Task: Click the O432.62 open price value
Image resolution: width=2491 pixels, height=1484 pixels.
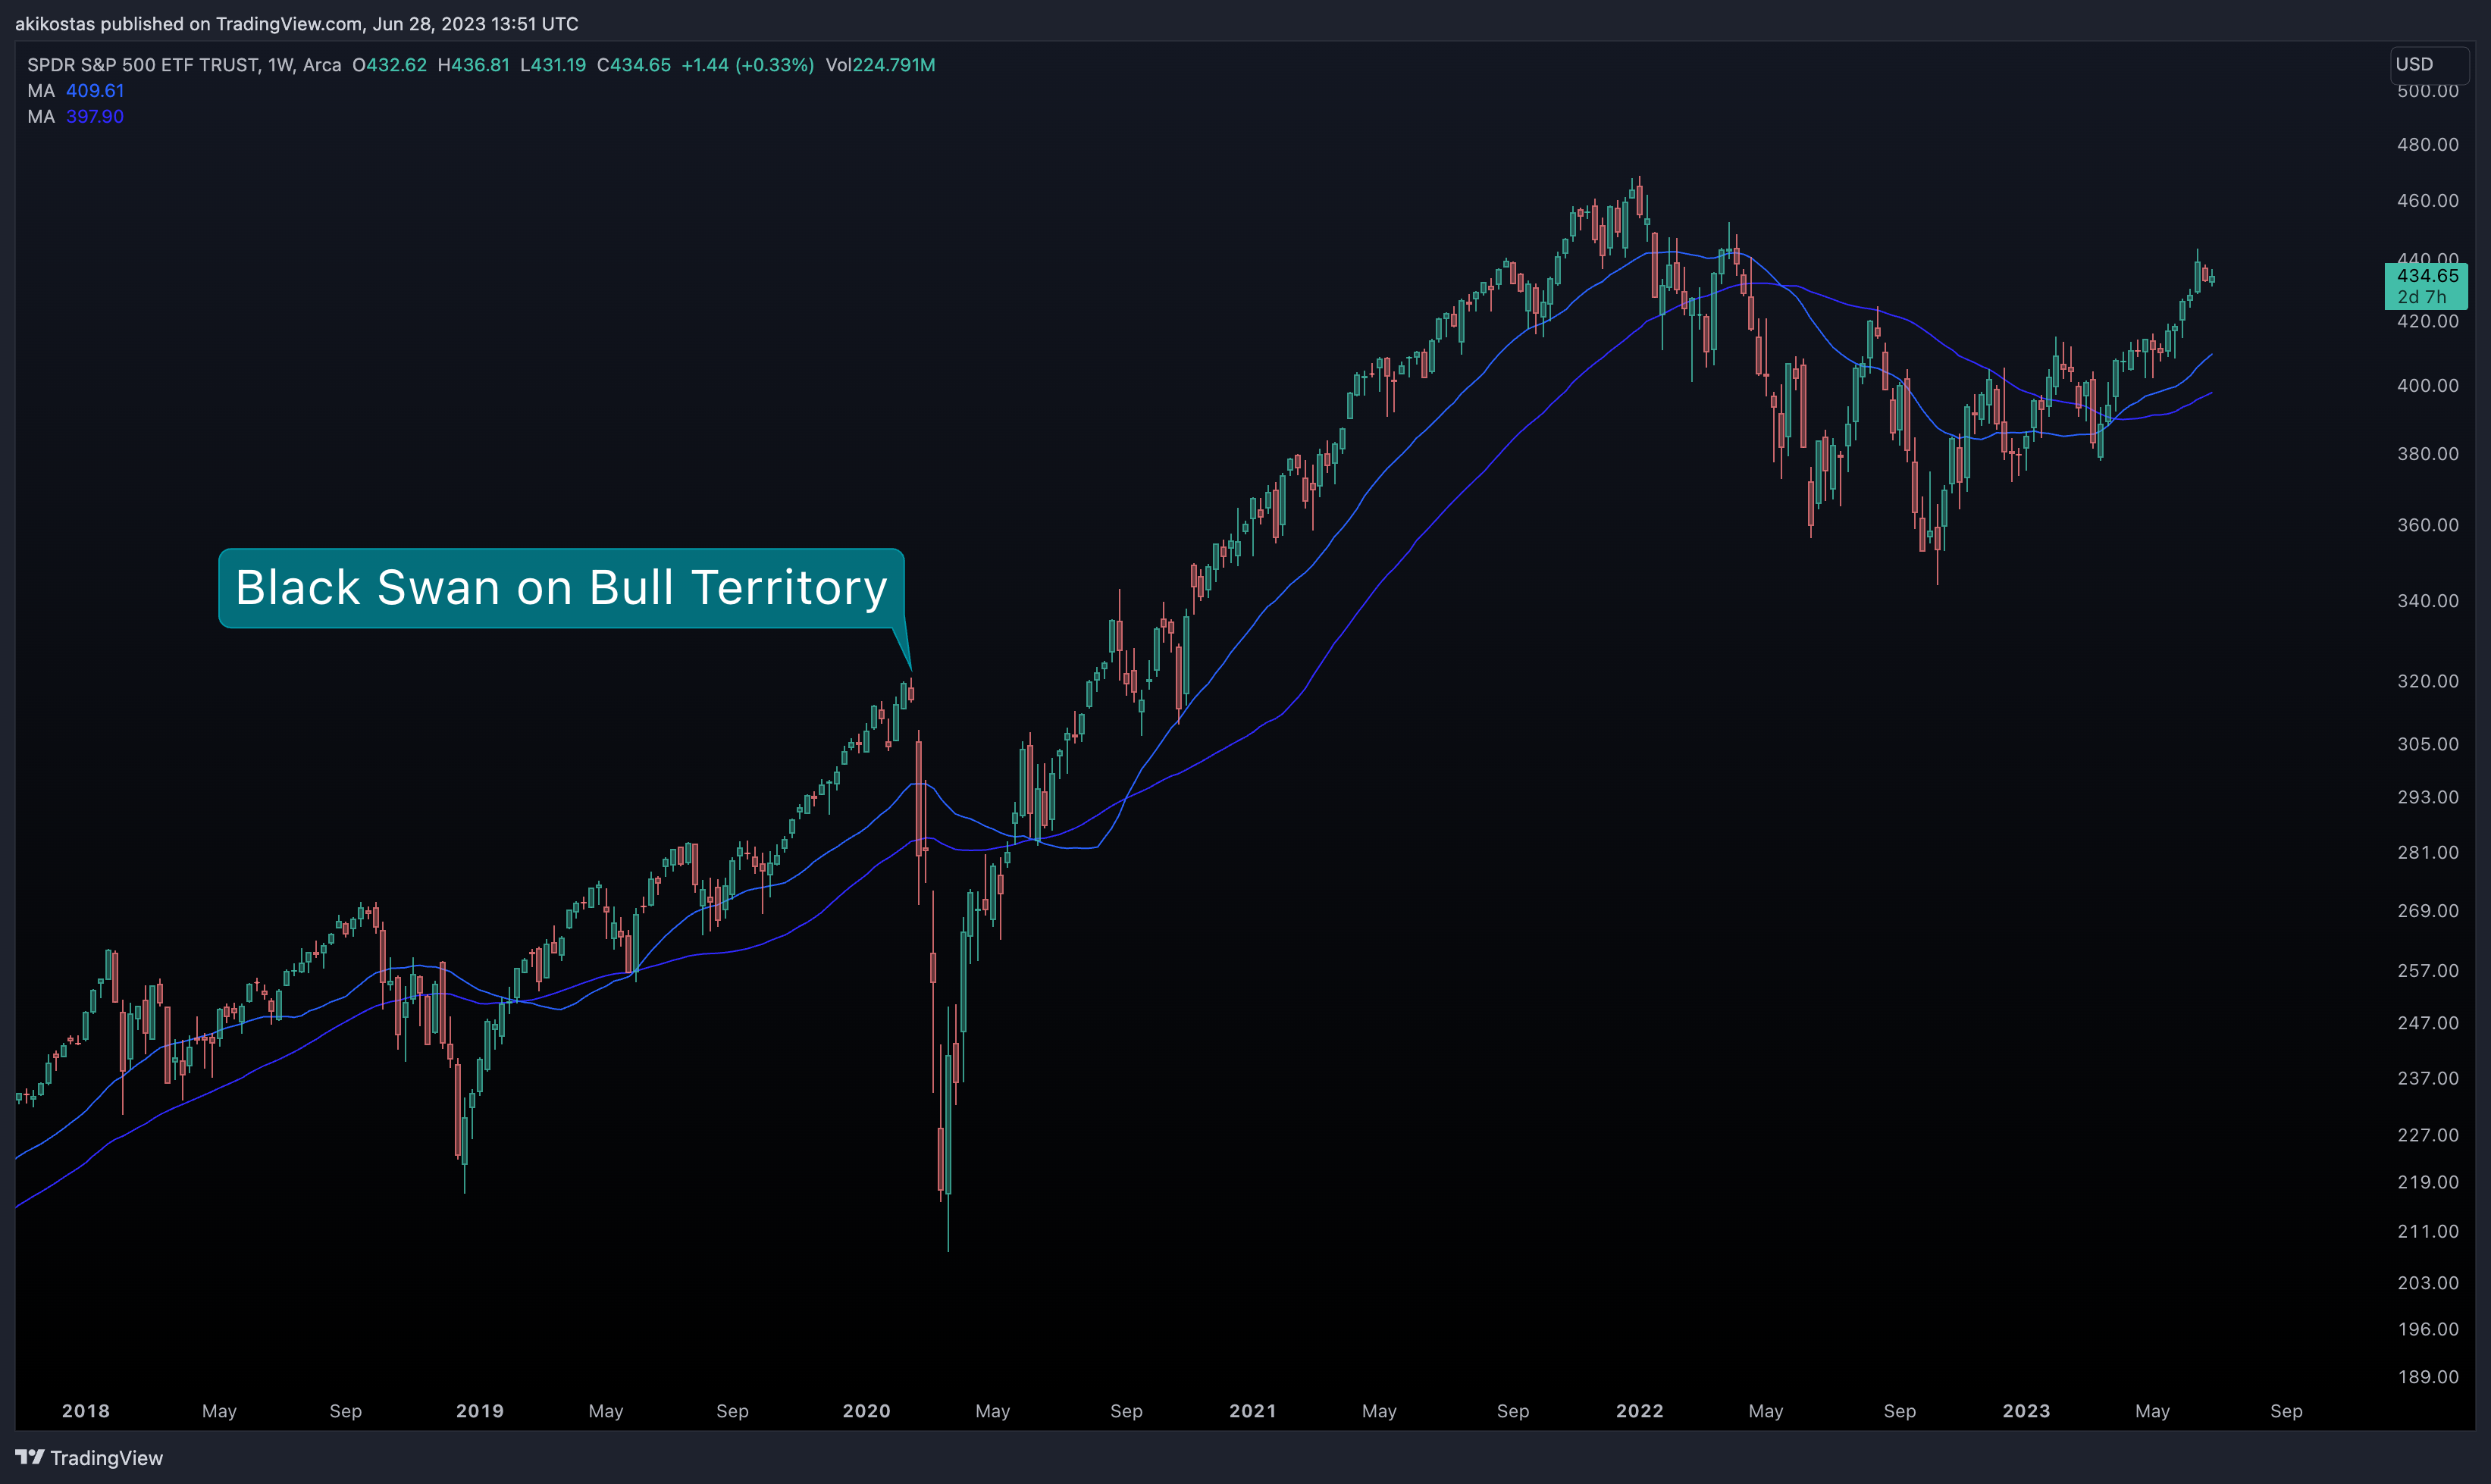Action: click(389, 65)
